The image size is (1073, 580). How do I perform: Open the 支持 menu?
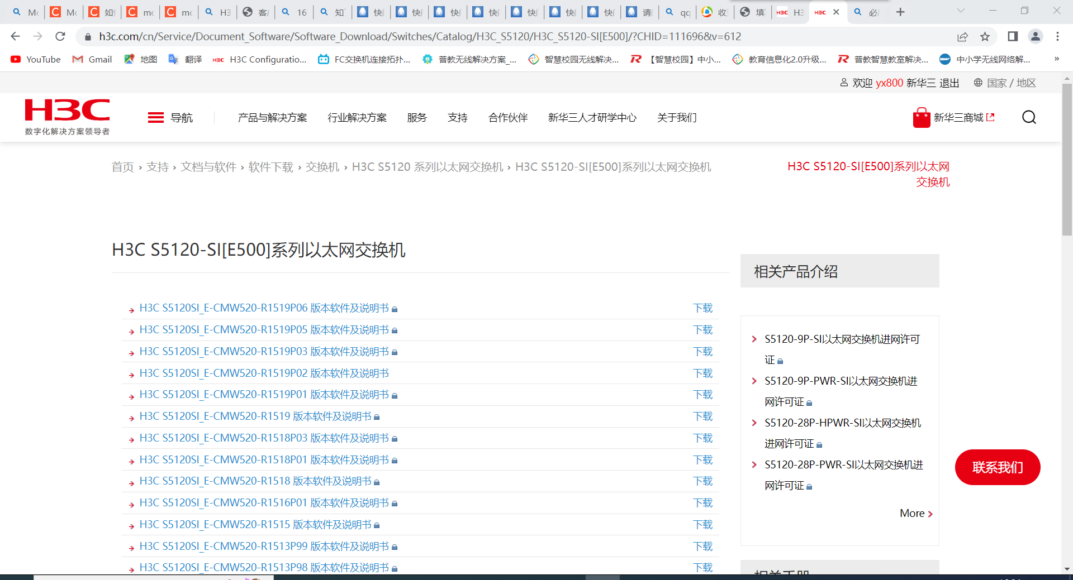[458, 117]
